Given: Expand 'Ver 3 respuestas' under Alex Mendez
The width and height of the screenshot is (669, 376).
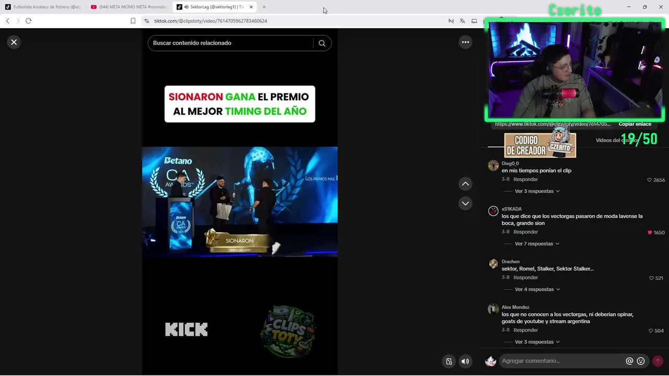Looking at the screenshot, I should (x=537, y=342).
